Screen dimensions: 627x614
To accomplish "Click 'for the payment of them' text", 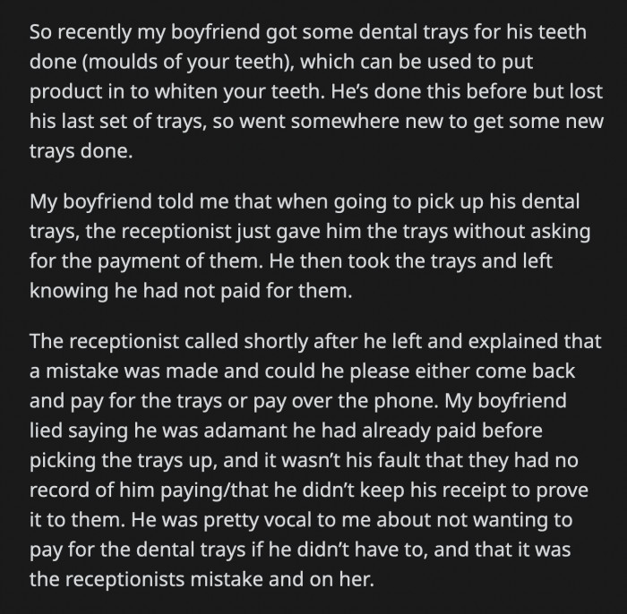I will [x=145, y=260].
